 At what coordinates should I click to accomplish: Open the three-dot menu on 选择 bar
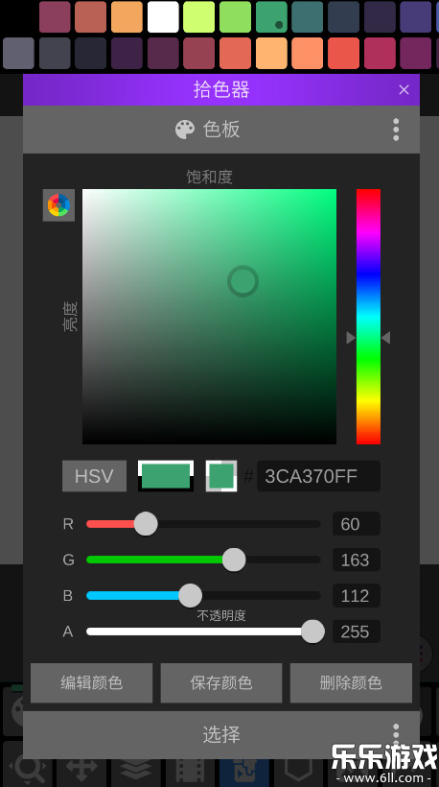coord(396,734)
